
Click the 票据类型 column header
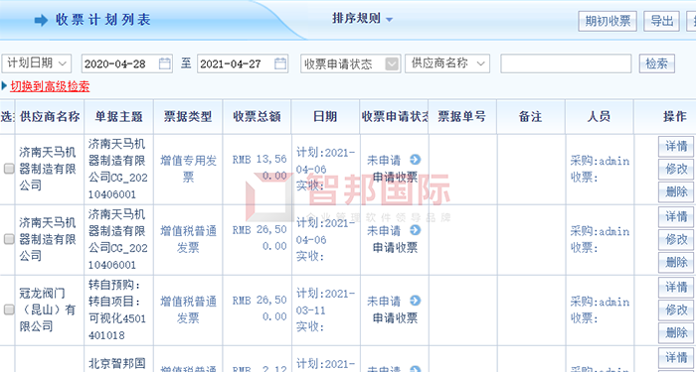coord(188,116)
